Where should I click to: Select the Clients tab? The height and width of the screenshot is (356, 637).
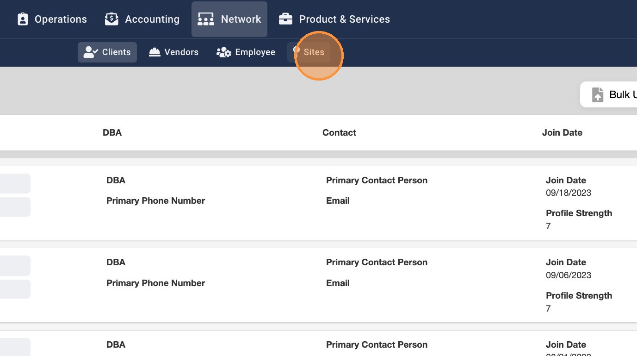click(116, 52)
